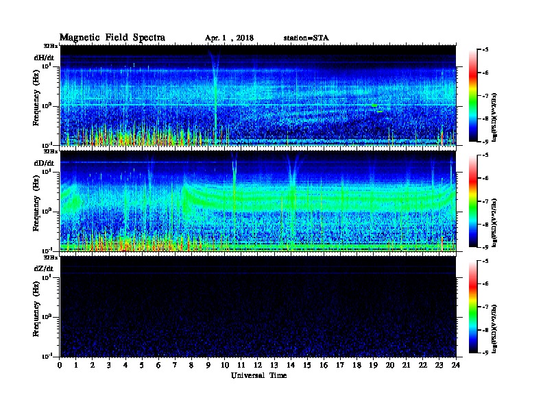Click hour tick label 19 on time axis
This screenshot has height=419, width=543.
[x=373, y=365]
